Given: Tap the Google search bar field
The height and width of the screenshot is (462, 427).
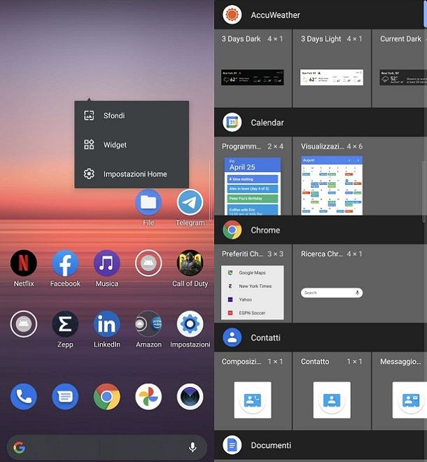Looking at the screenshot, I should 106,447.
